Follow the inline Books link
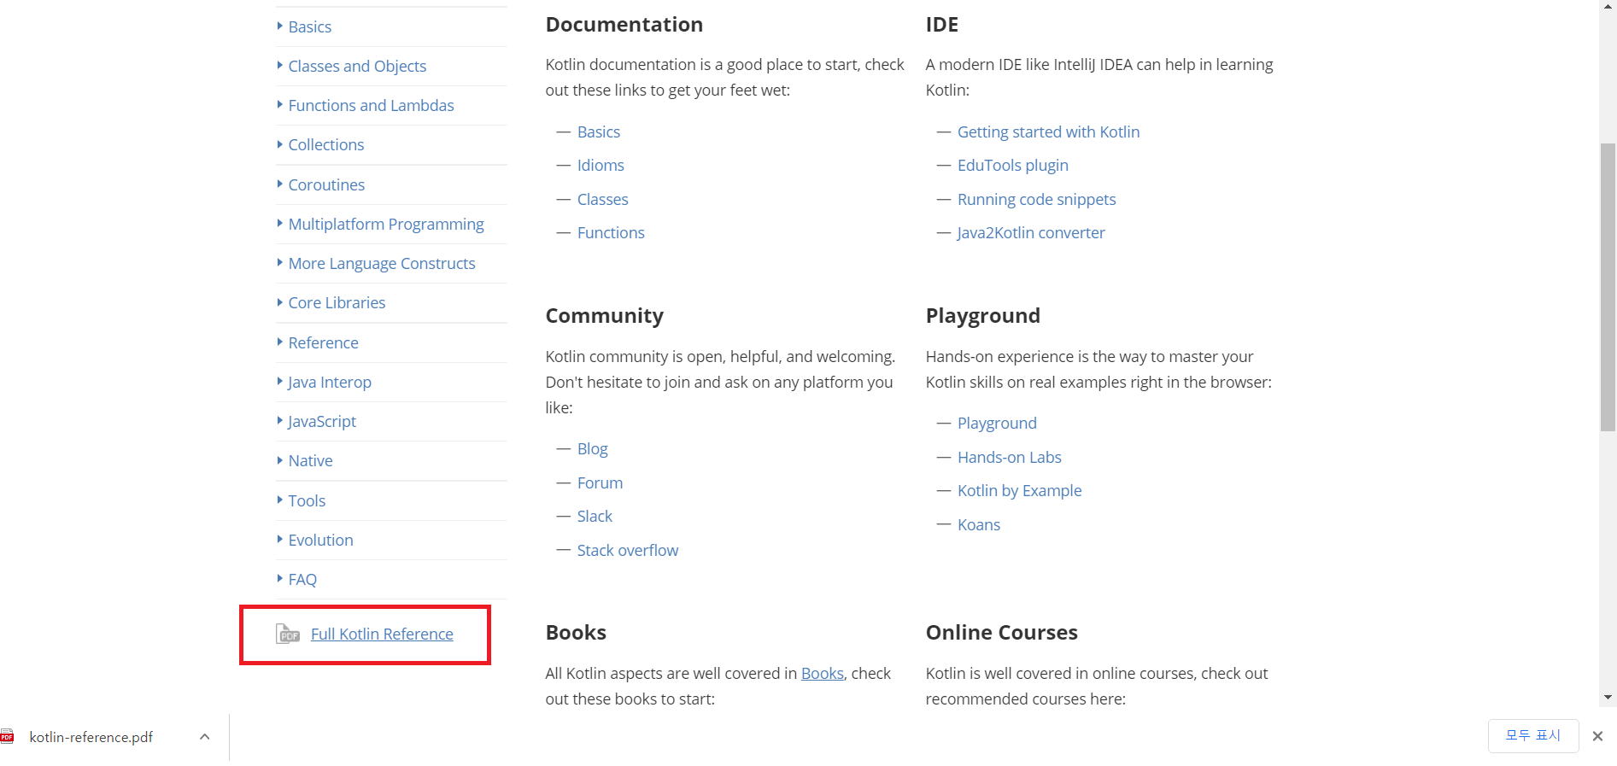 pos(822,673)
